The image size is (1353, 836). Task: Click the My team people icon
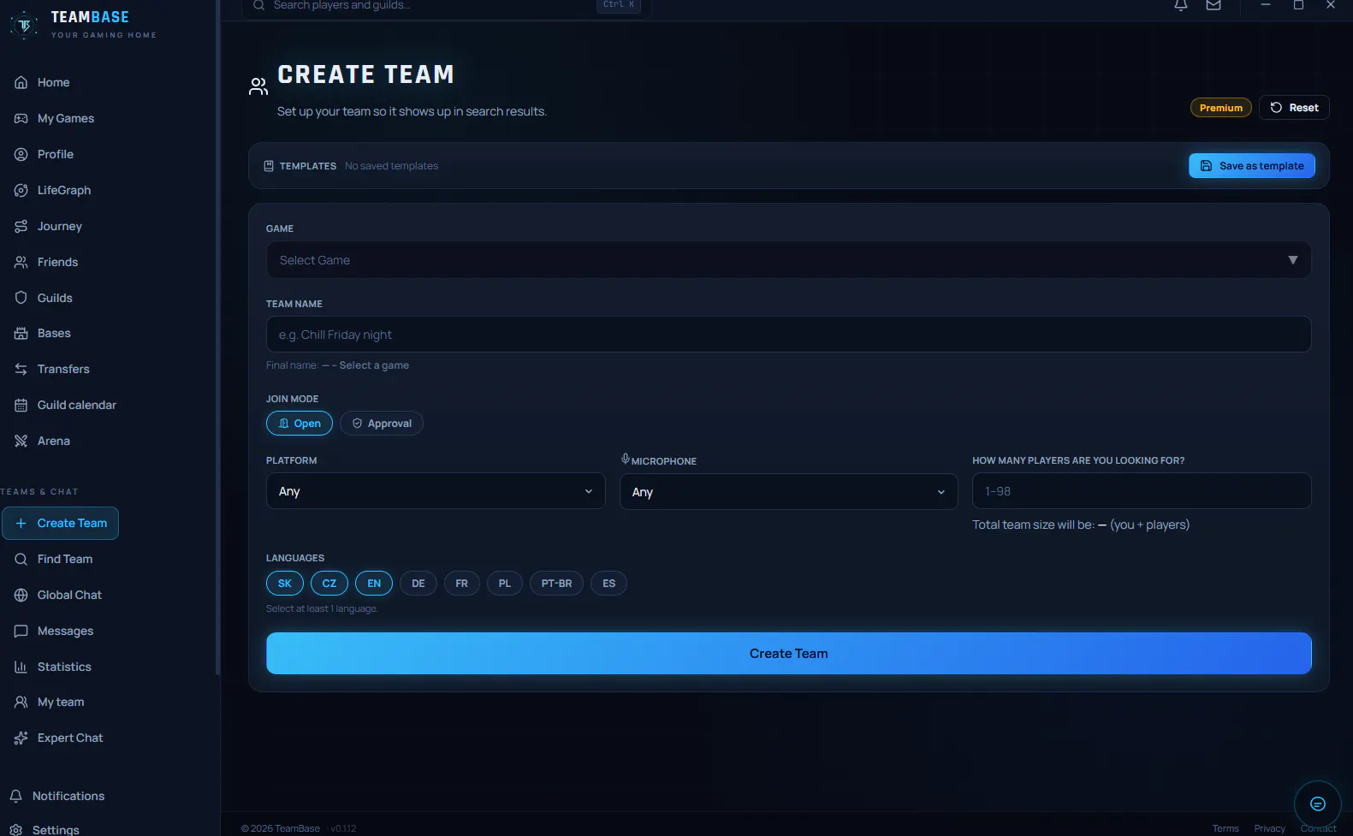[21, 703]
